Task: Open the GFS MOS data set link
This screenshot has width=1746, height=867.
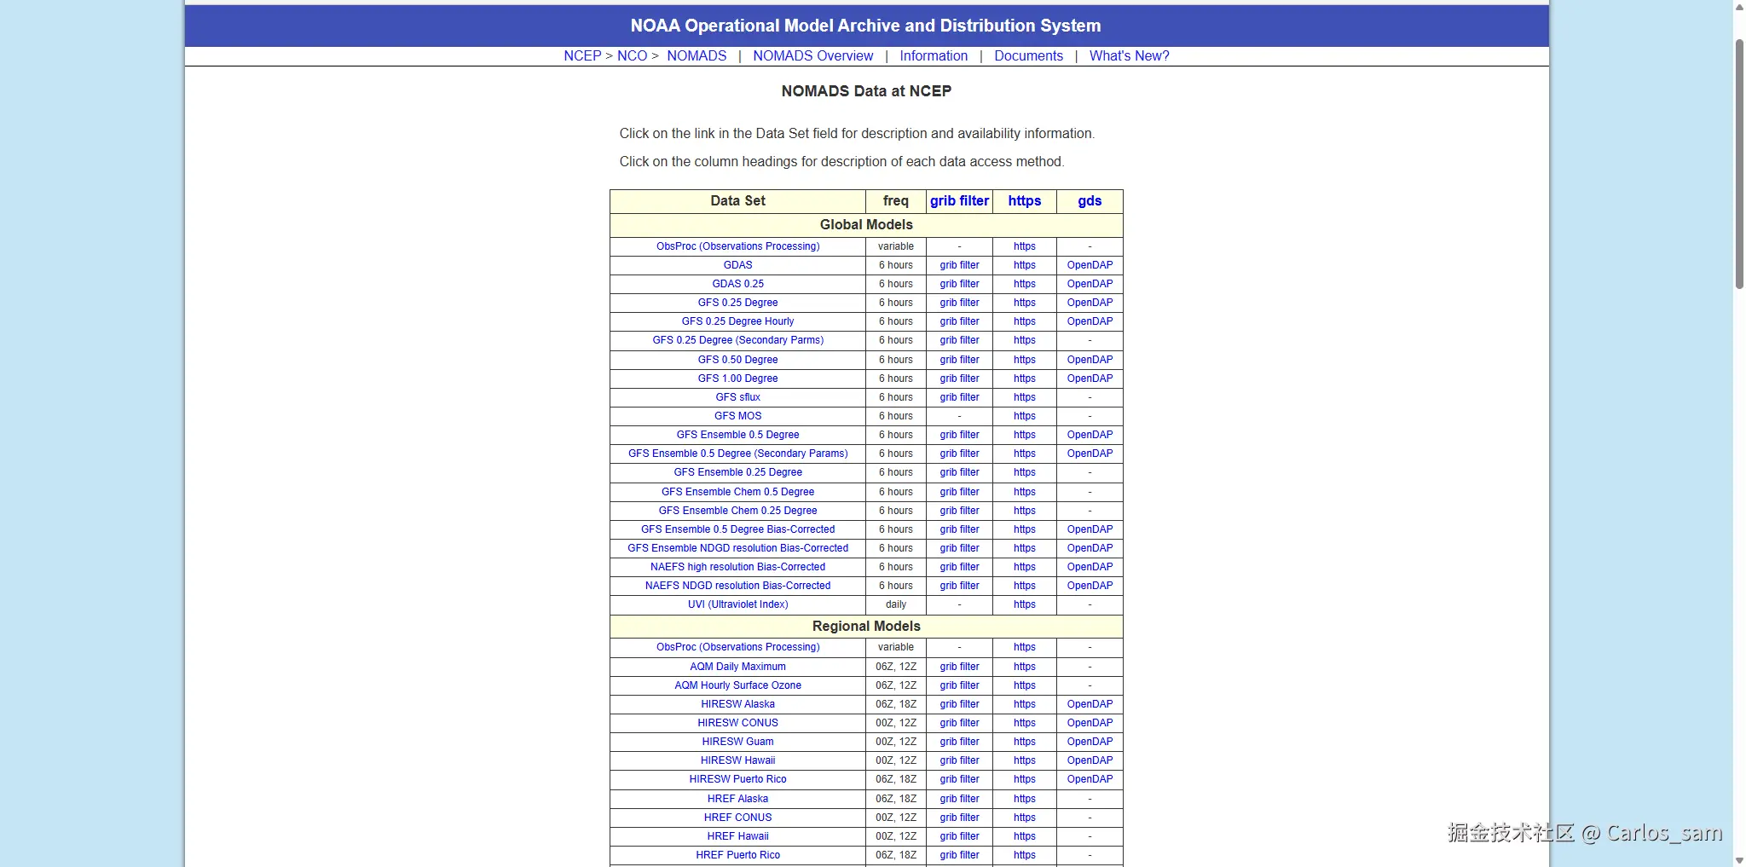Action: click(x=738, y=416)
